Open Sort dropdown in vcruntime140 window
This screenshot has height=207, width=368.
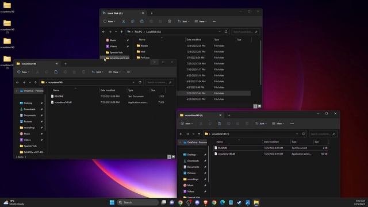click(97, 72)
